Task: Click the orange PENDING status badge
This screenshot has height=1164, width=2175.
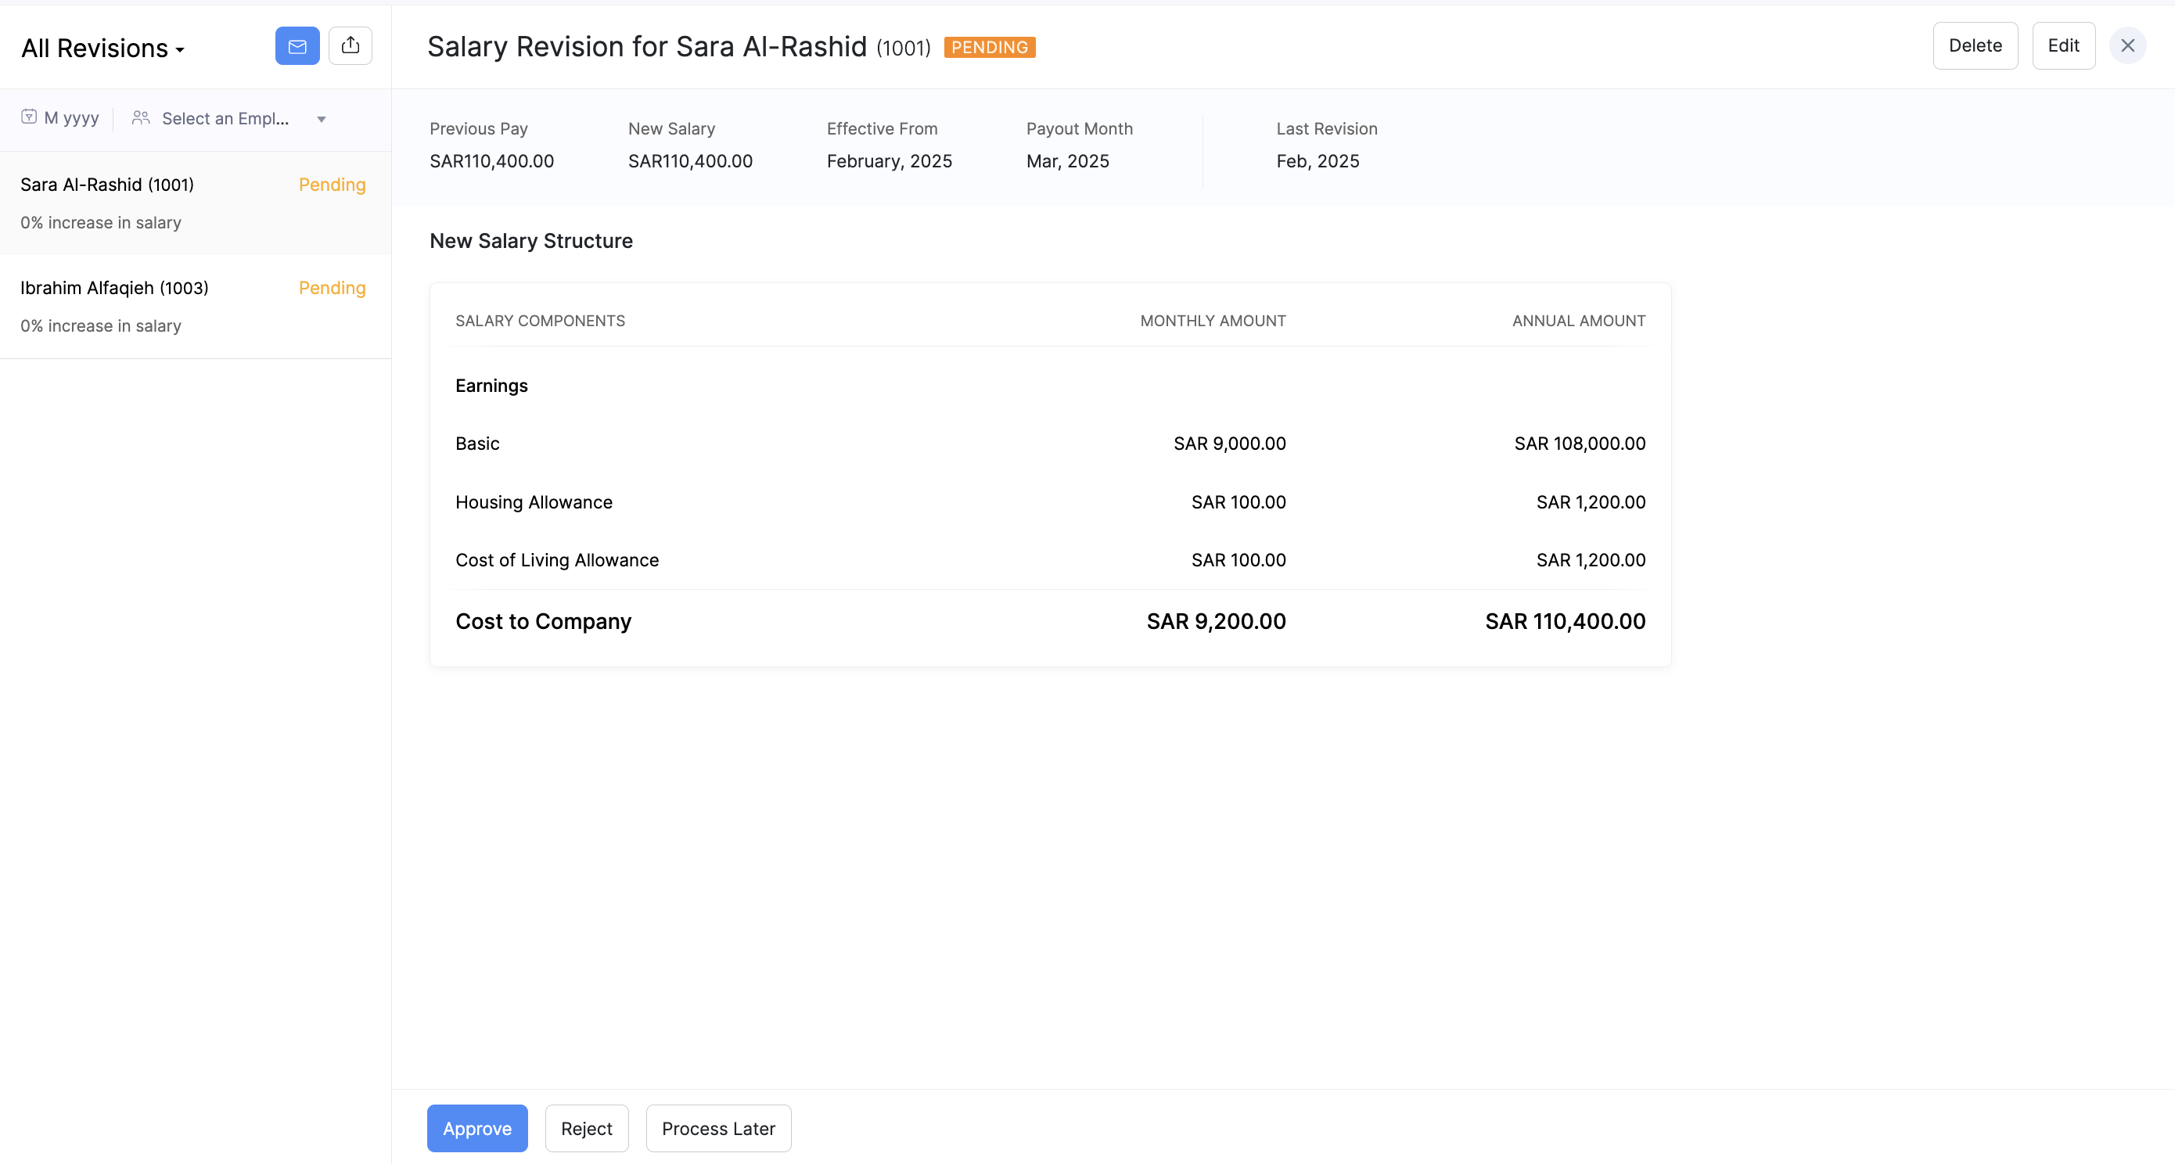Action: [x=990, y=48]
